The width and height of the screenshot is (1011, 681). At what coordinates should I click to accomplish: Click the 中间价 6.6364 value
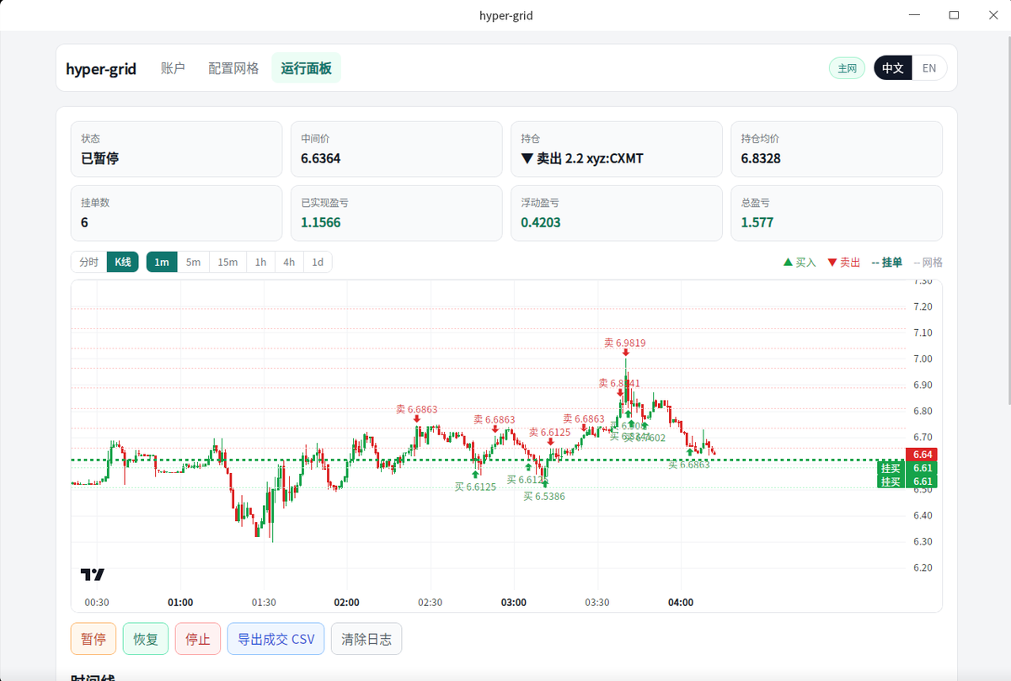pyautogui.click(x=321, y=157)
